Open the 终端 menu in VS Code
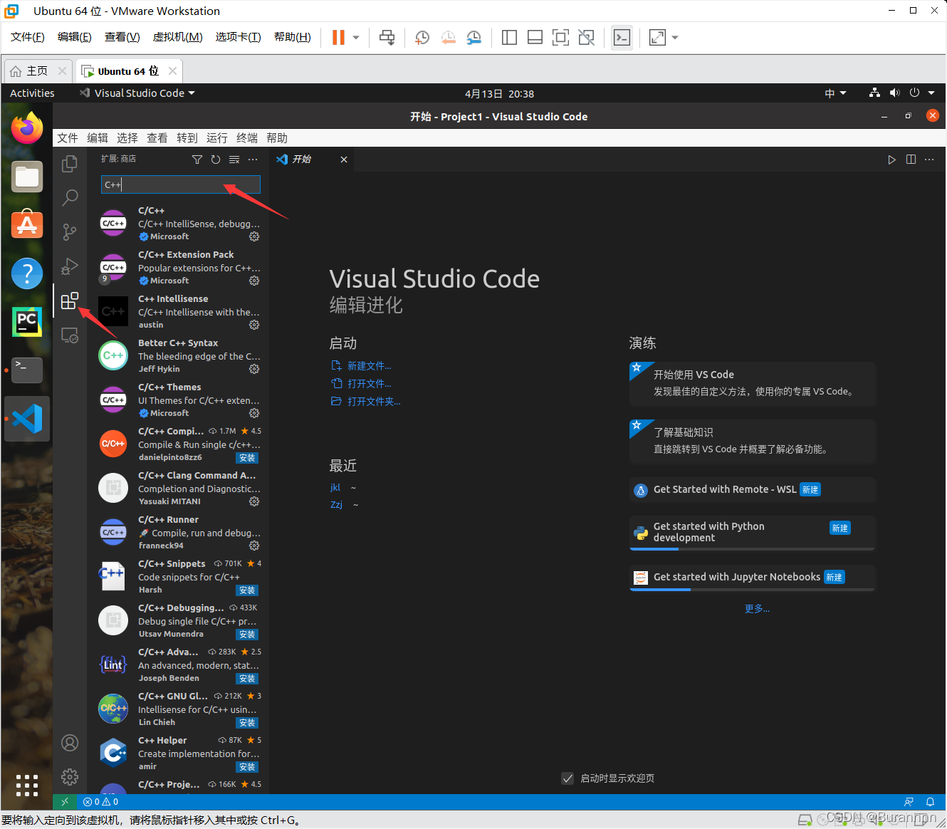947x829 pixels. point(247,138)
